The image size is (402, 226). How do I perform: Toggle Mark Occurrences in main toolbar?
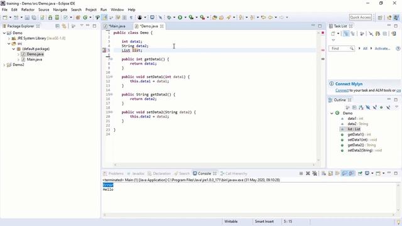pyautogui.click(x=105, y=18)
